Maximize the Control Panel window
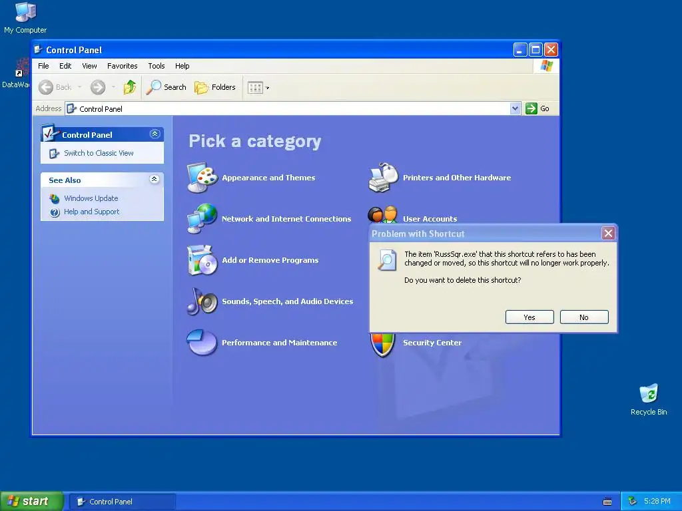This screenshot has width=682, height=511. tap(535, 49)
